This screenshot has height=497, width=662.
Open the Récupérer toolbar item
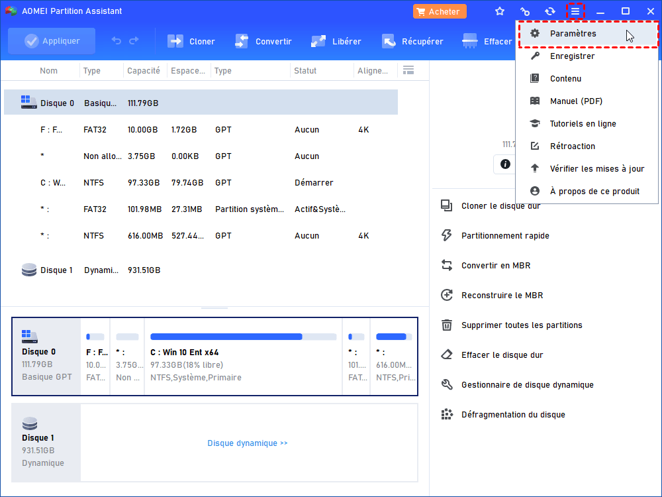tap(412, 41)
